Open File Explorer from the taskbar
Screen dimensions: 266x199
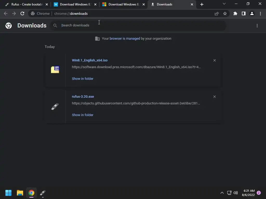click(20, 193)
